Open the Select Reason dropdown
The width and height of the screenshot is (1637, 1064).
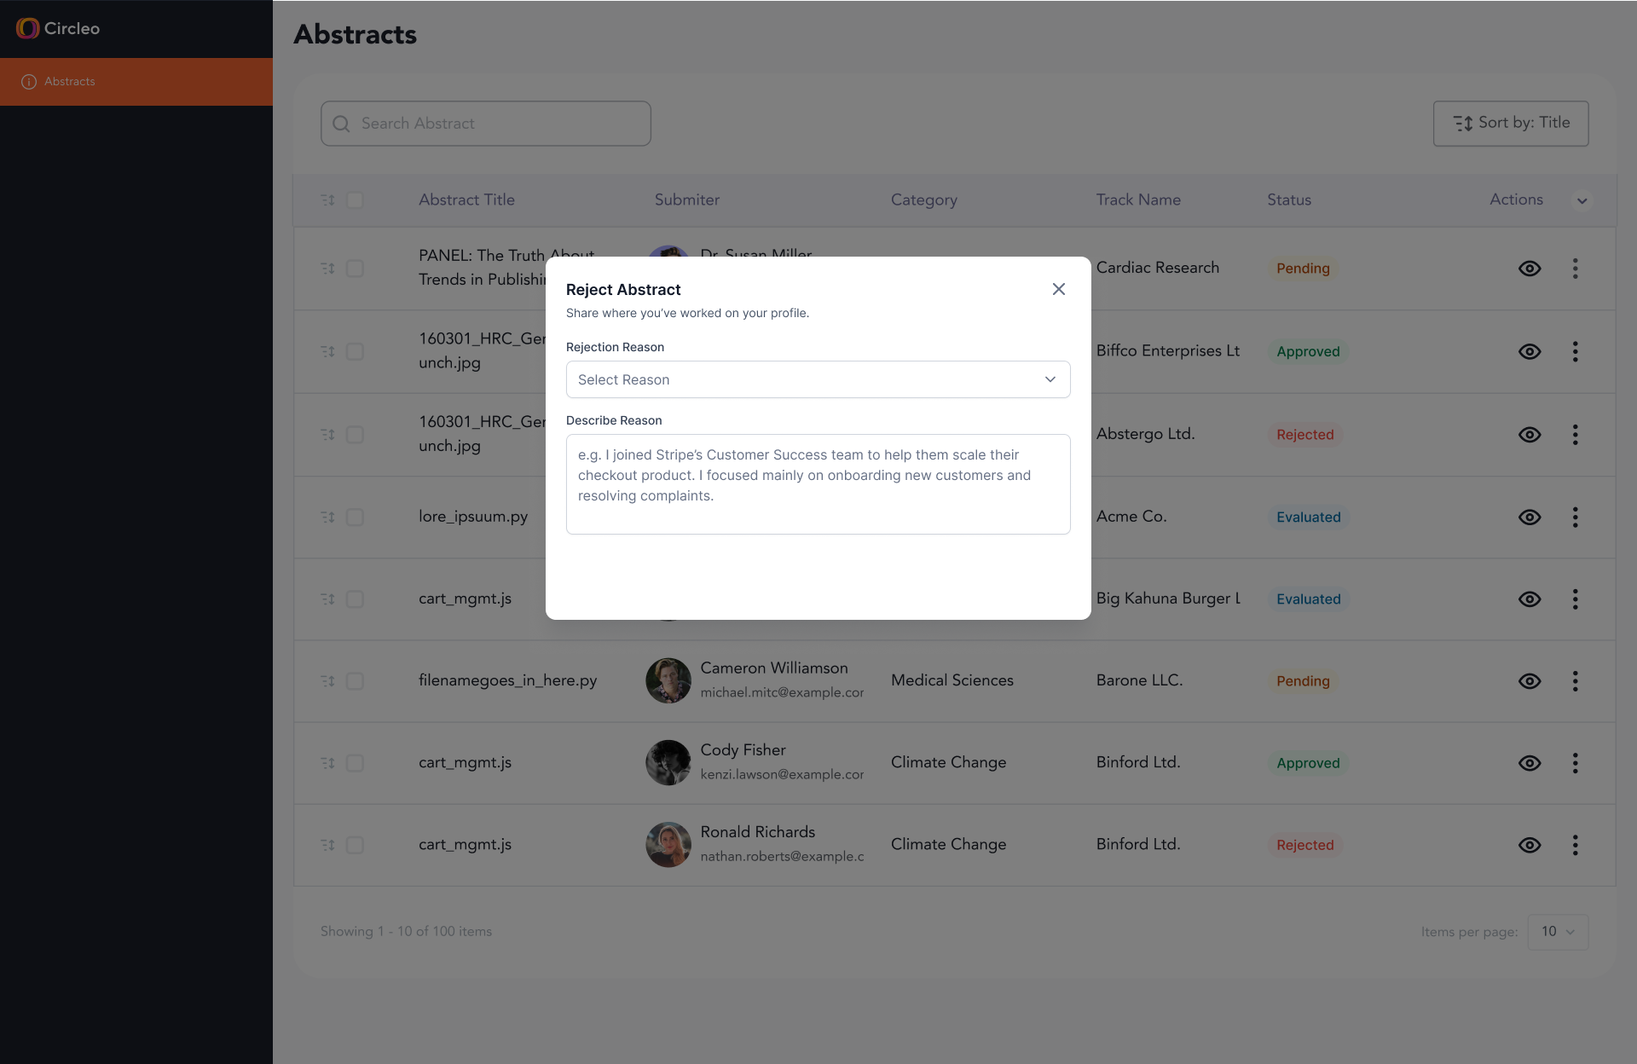[x=818, y=379]
